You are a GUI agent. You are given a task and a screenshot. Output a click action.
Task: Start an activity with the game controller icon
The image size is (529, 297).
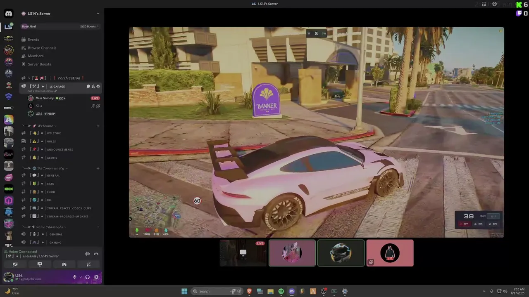64,264
